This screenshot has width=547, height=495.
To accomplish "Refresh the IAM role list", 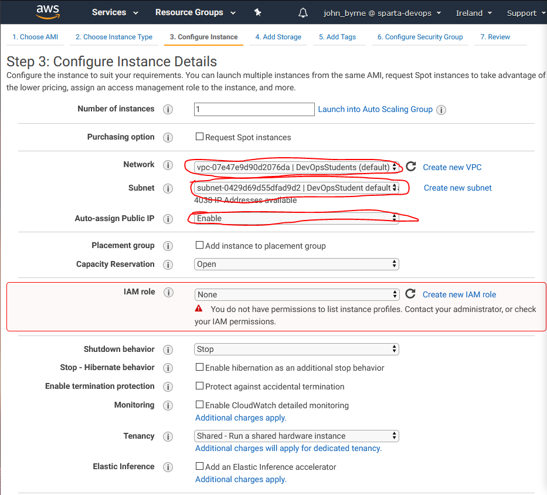I will (x=410, y=294).
